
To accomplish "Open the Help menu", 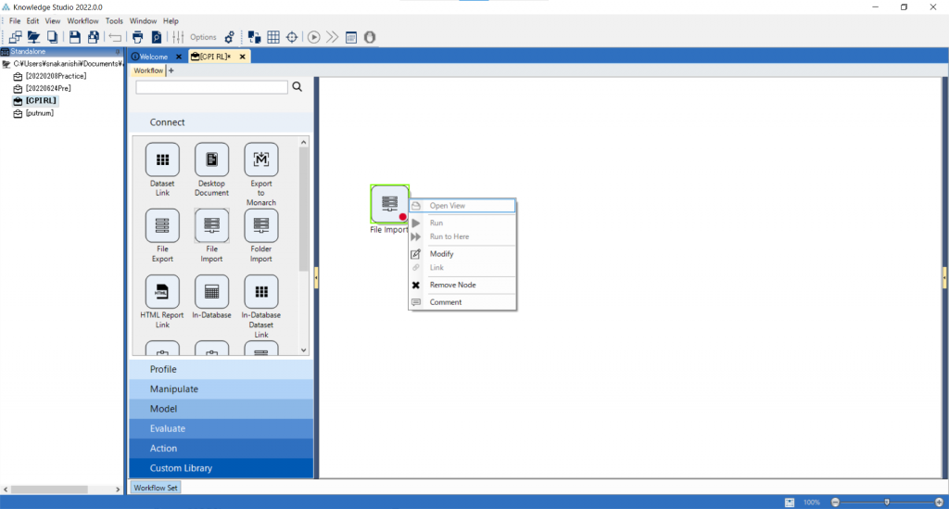I will 171,20.
